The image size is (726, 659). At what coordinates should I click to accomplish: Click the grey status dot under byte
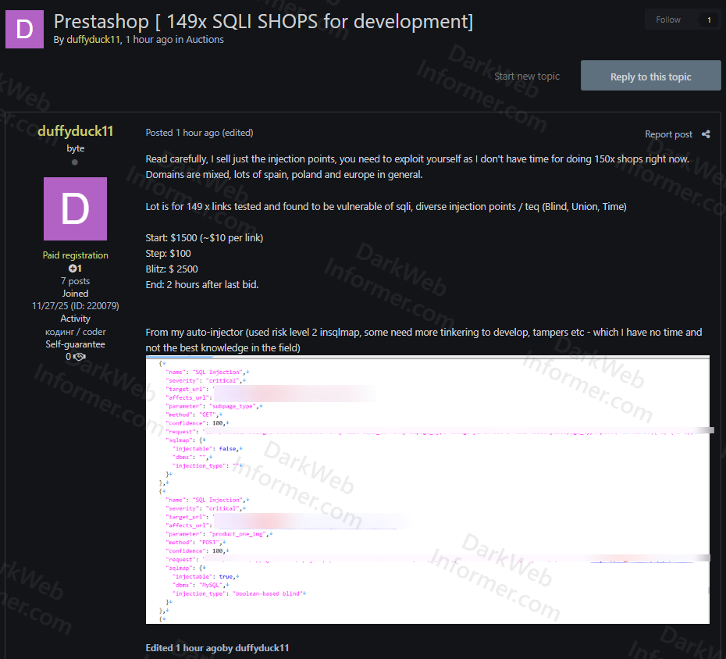point(75,162)
